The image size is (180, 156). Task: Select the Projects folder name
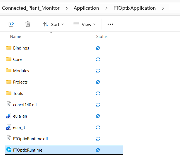click(20, 82)
